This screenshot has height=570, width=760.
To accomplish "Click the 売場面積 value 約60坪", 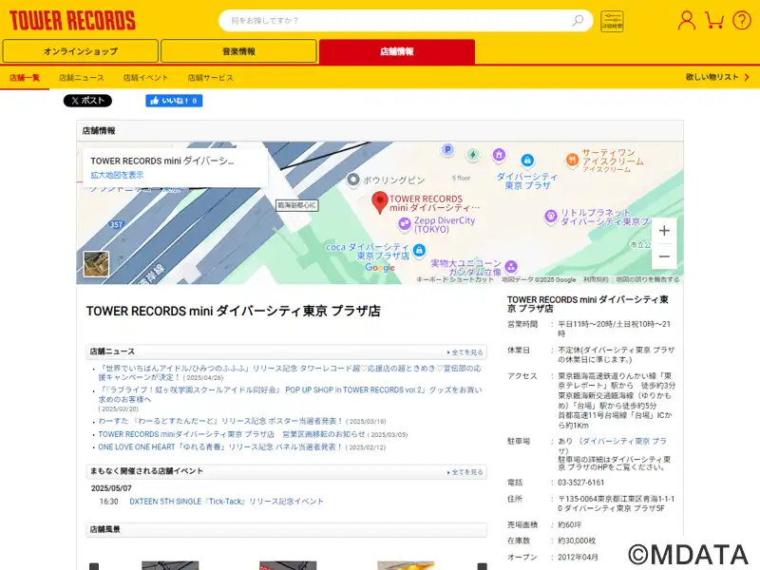I will click(569, 524).
